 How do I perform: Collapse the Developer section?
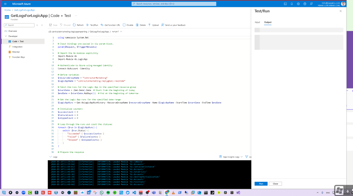[x=6, y=36]
